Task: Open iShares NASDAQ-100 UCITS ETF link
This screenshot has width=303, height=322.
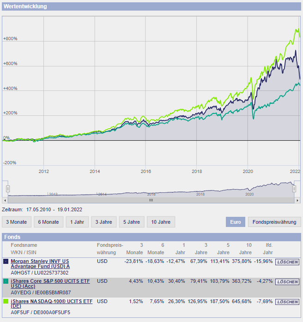Action: click(x=52, y=304)
